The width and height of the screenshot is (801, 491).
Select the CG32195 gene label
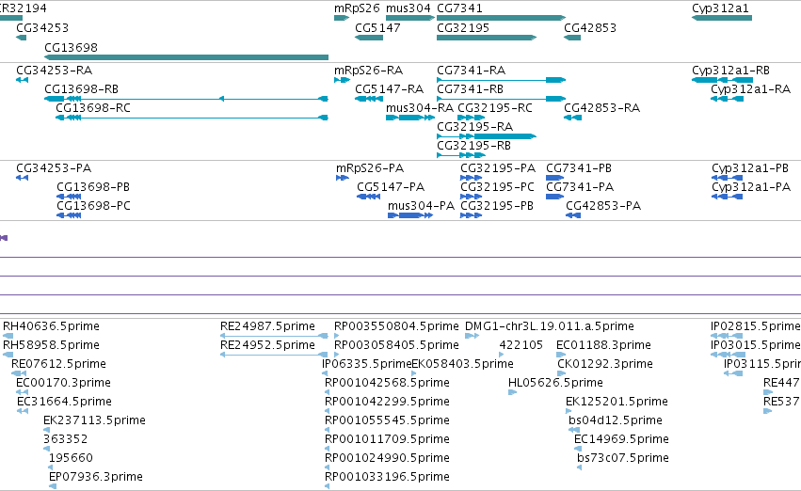(x=463, y=28)
